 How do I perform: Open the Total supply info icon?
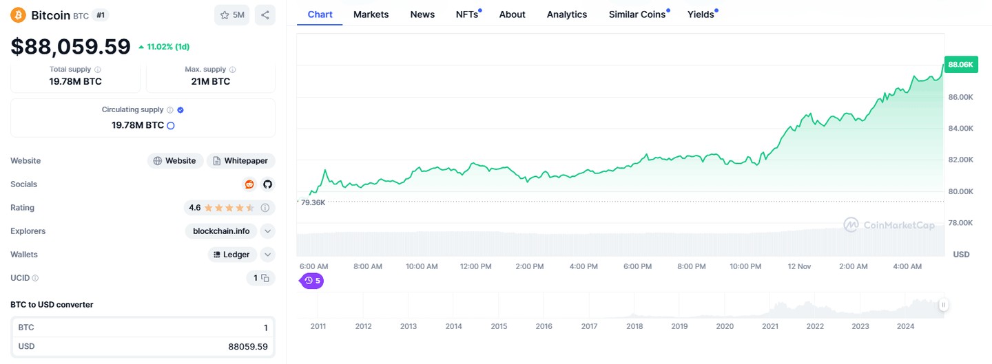pyautogui.click(x=98, y=69)
